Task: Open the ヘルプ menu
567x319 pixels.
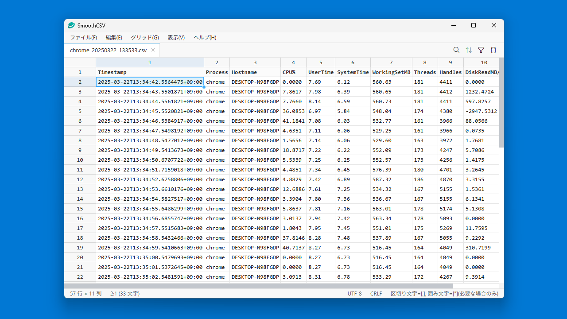Action: coord(204,38)
